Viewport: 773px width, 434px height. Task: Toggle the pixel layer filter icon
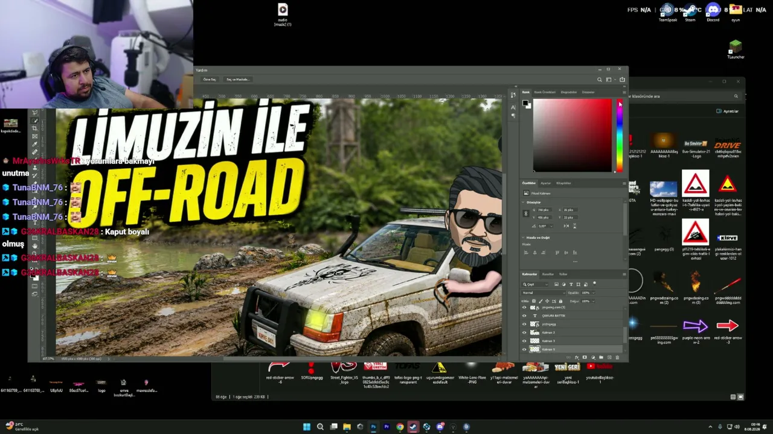pyautogui.click(x=556, y=284)
